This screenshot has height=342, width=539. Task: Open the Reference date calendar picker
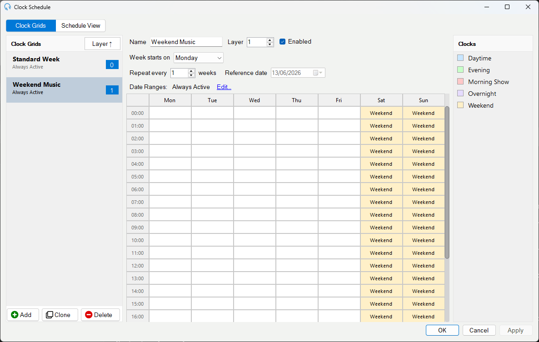pos(318,73)
